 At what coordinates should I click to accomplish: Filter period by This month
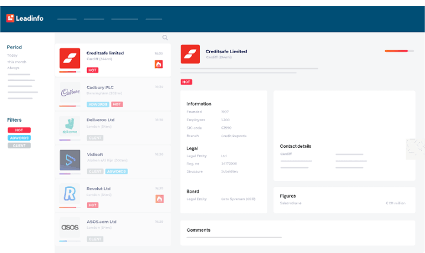tap(17, 62)
